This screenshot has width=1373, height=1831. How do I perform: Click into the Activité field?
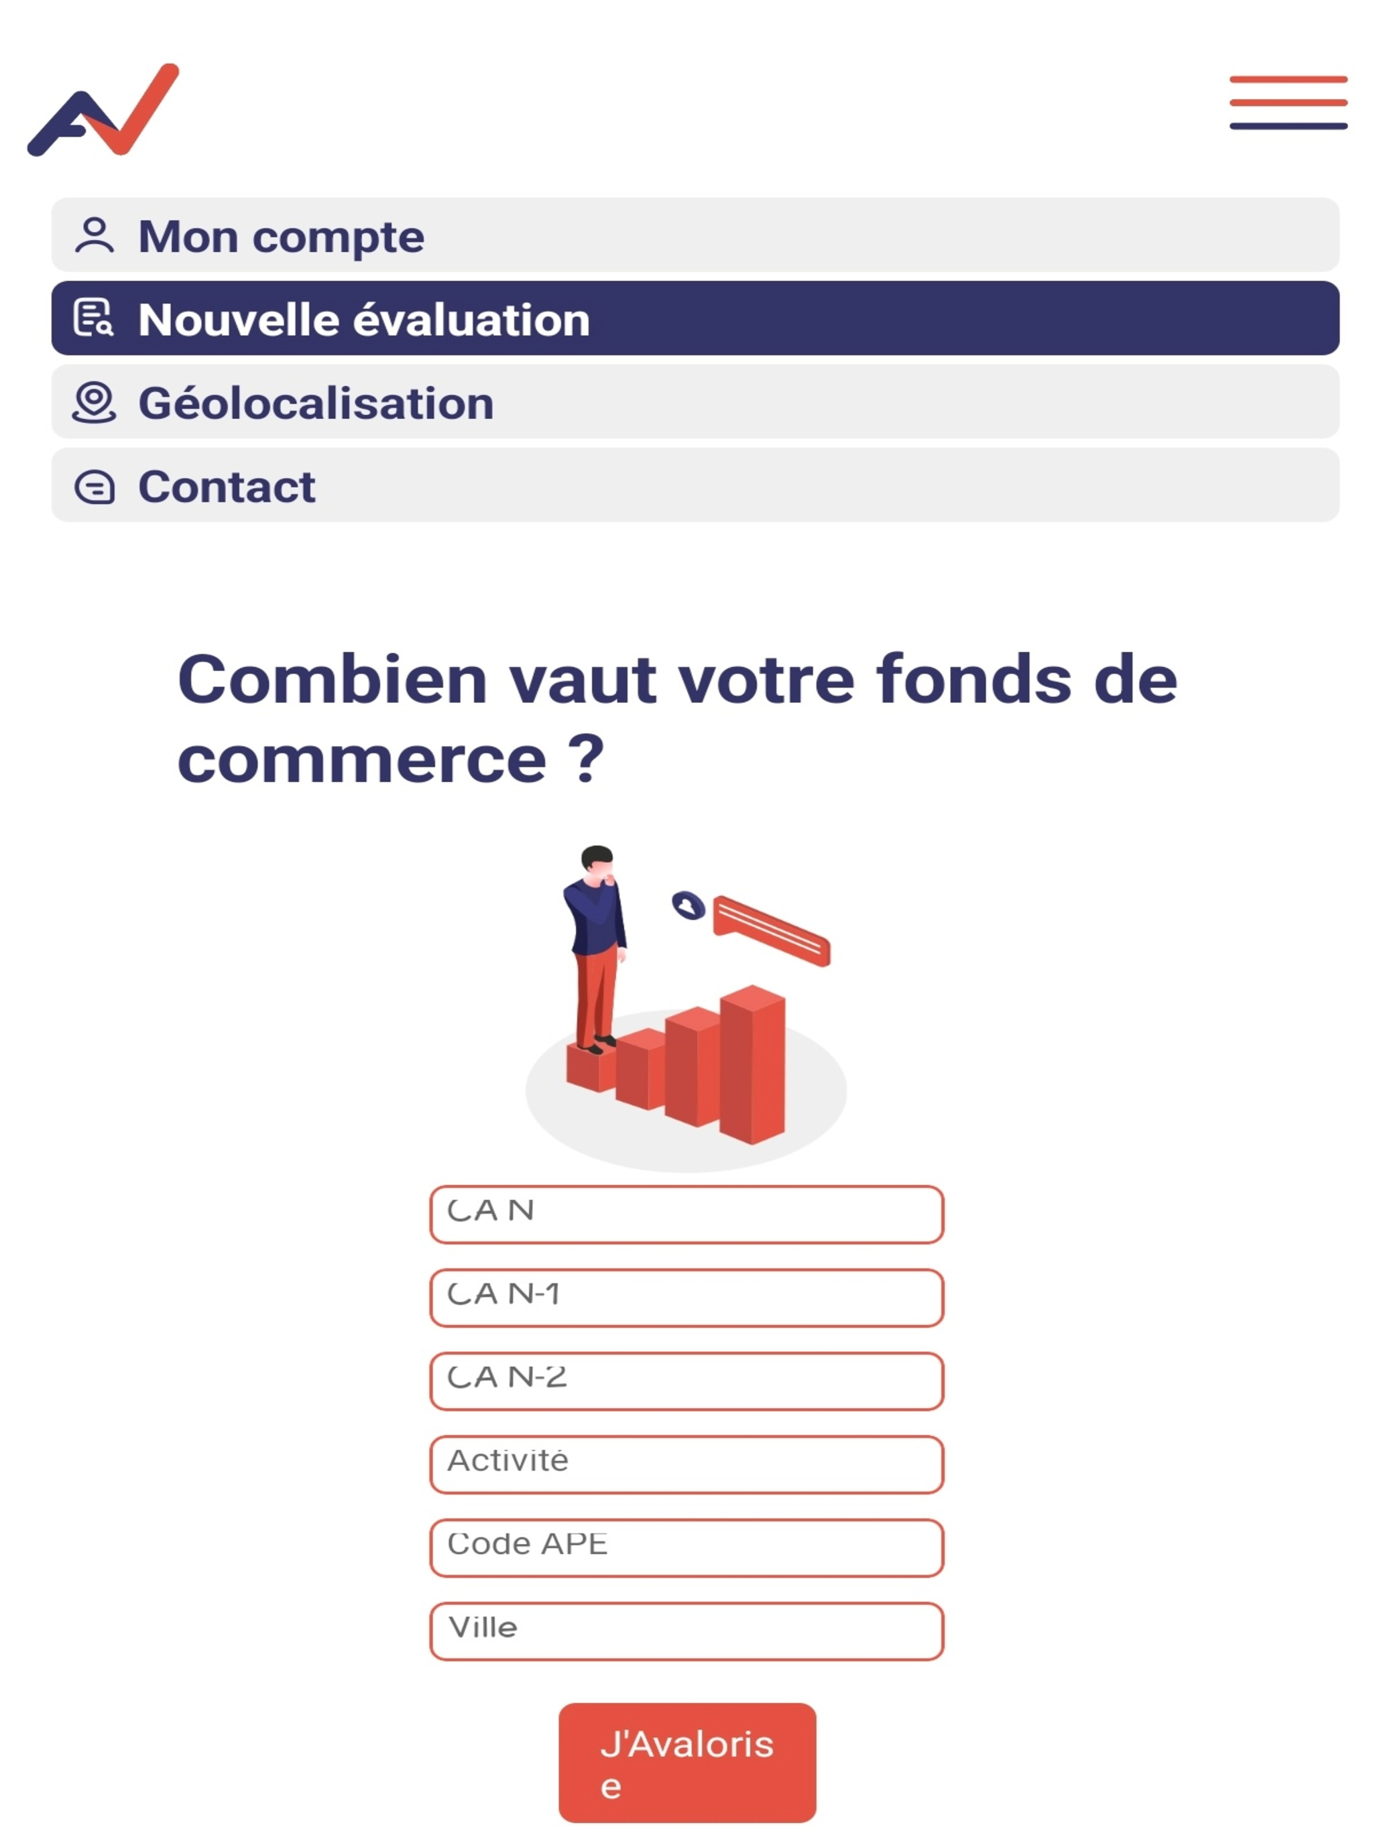point(686,1464)
